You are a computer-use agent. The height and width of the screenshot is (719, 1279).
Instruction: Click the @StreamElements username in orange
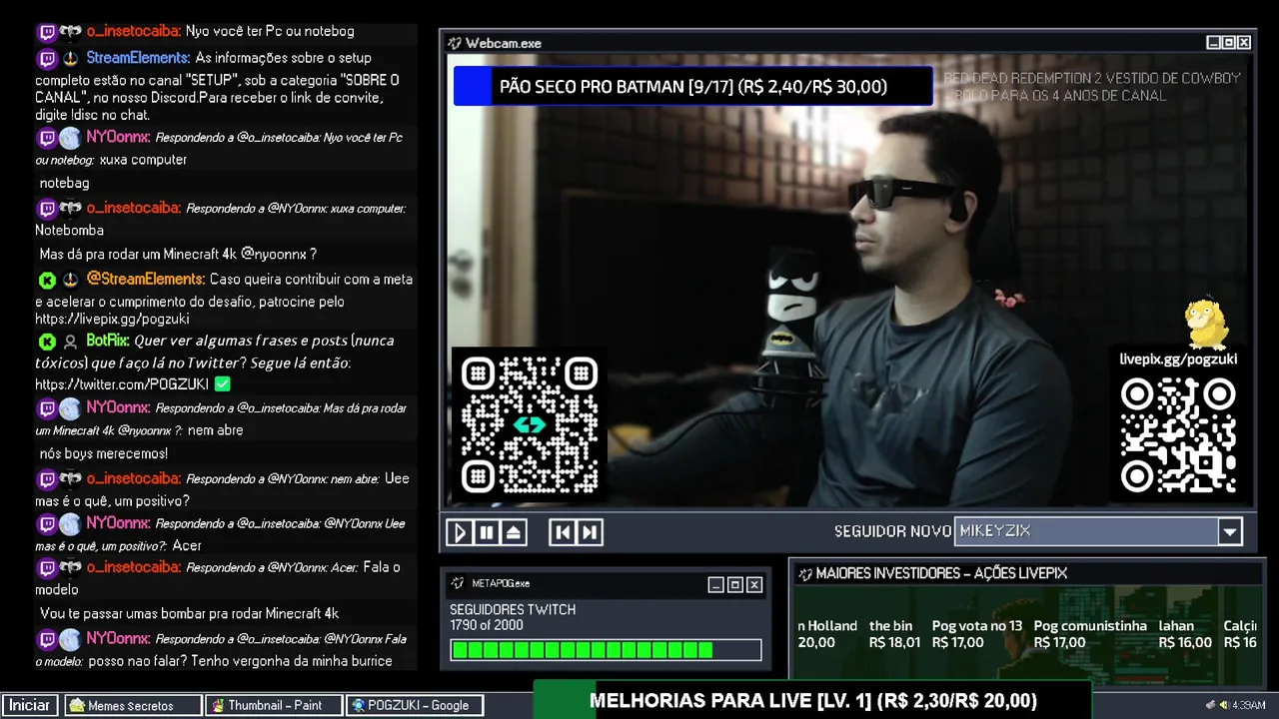coord(145,279)
